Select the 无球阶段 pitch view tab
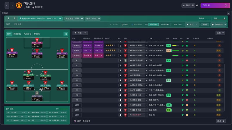 click(x=28, y=34)
